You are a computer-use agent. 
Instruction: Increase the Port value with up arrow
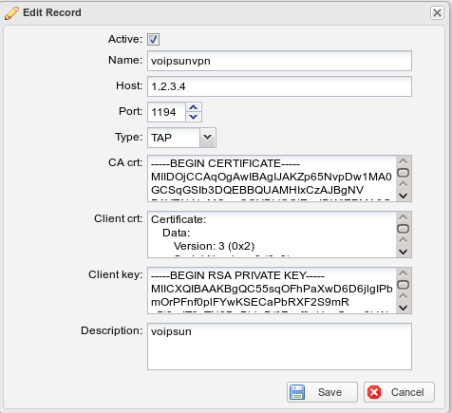(x=194, y=107)
